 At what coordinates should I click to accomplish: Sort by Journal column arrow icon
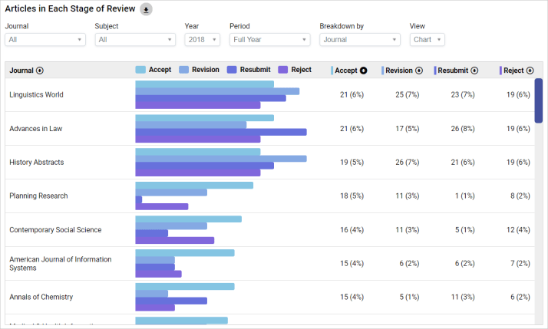coord(40,71)
